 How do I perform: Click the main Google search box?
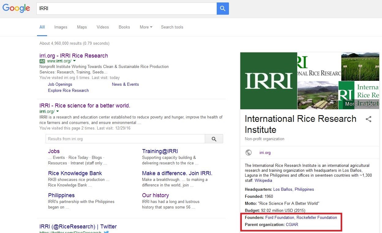(126, 9)
